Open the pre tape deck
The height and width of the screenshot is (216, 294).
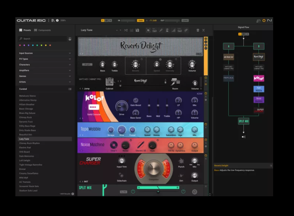(x=155, y=30)
